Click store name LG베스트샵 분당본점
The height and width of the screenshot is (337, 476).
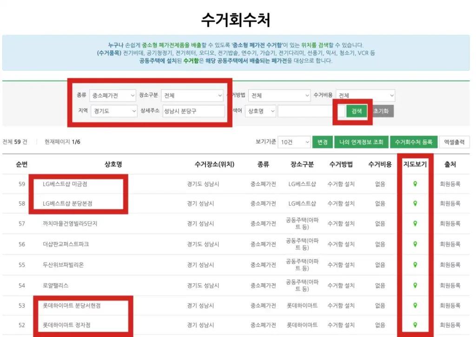tap(67, 203)
